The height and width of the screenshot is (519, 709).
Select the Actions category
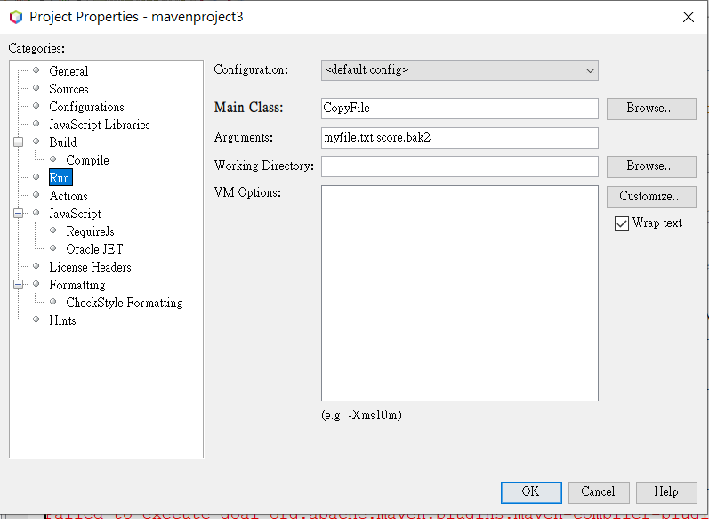tap(68, 196)
